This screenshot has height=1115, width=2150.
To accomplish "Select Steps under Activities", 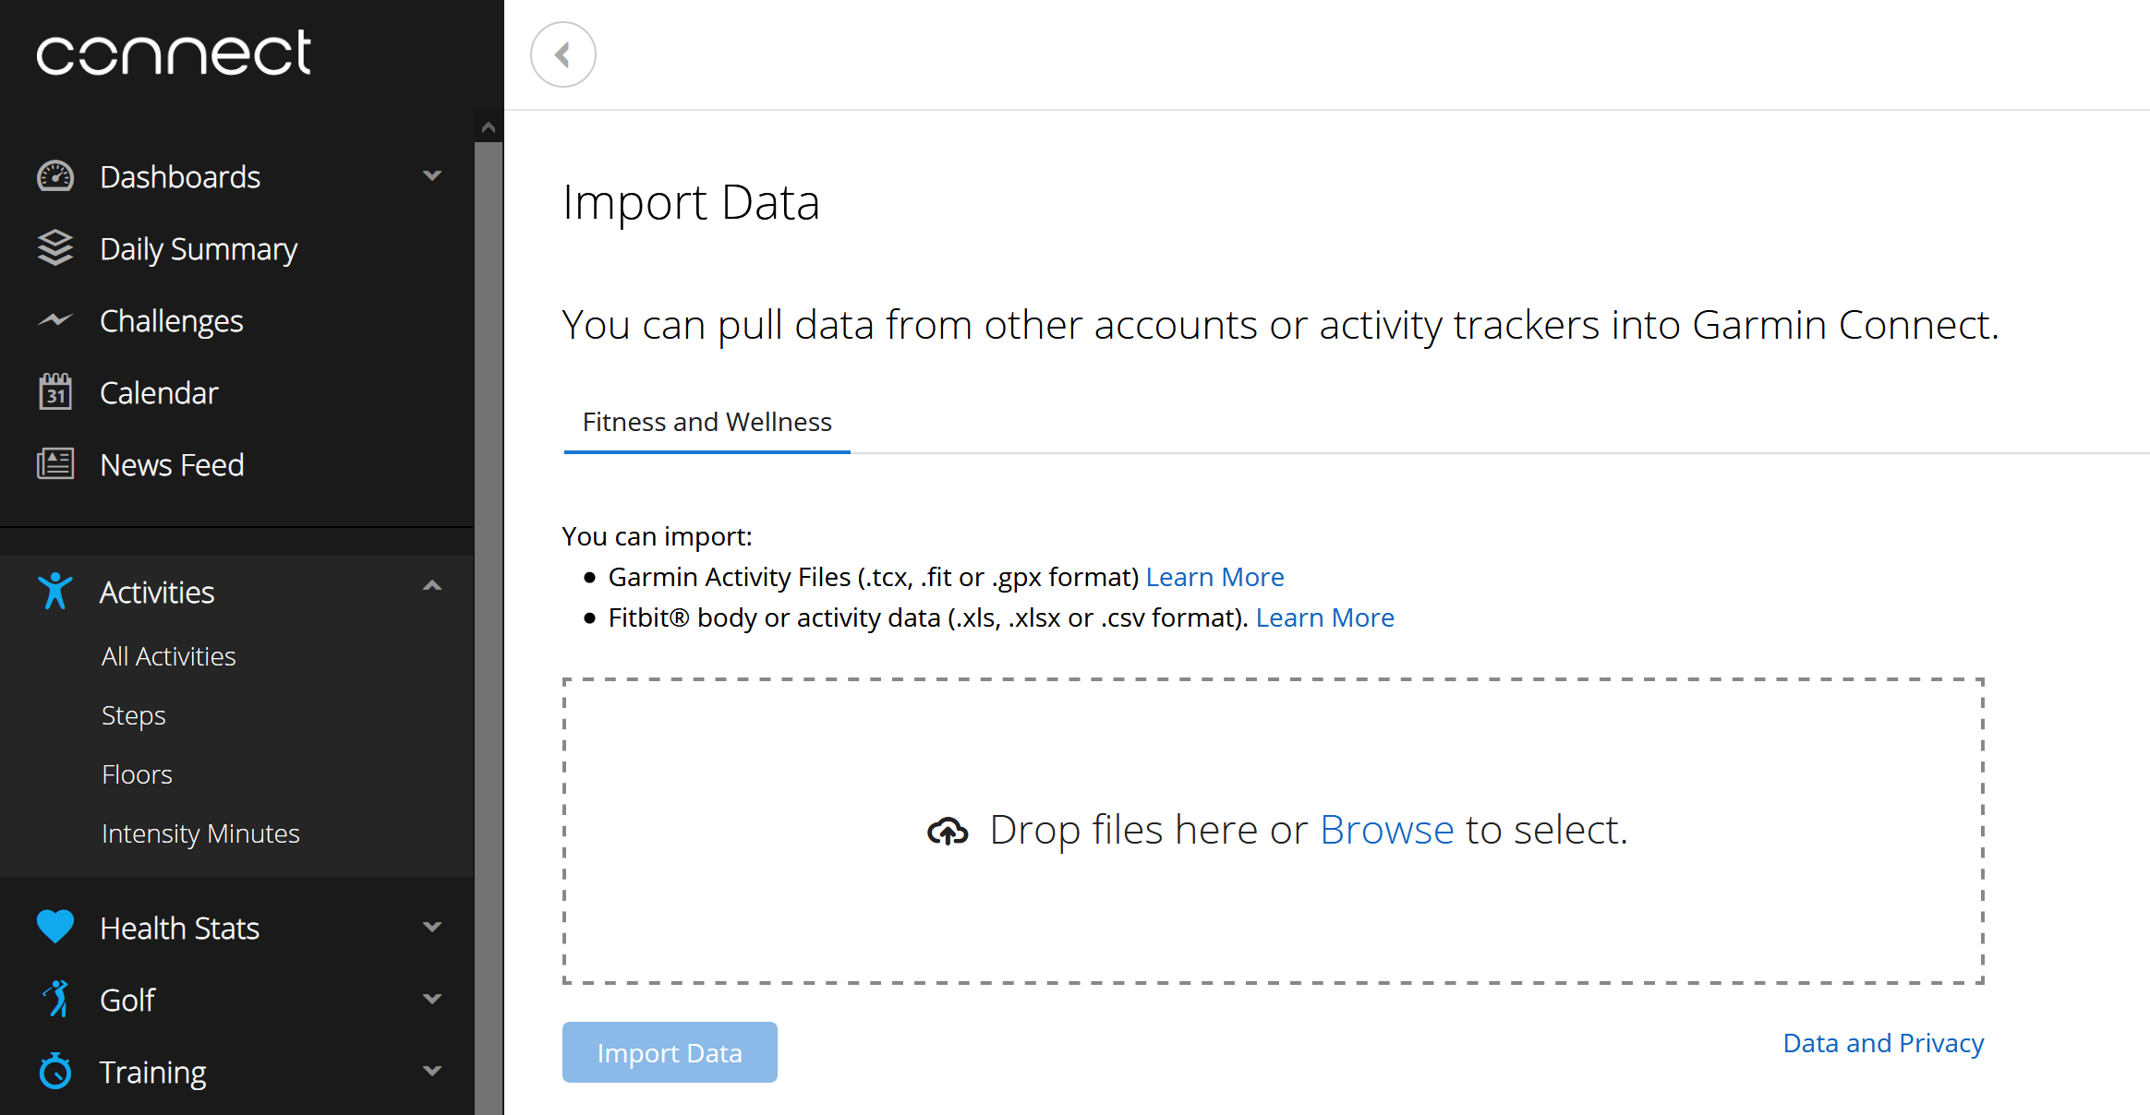I will pyautogui.click(x=133, y=714).
